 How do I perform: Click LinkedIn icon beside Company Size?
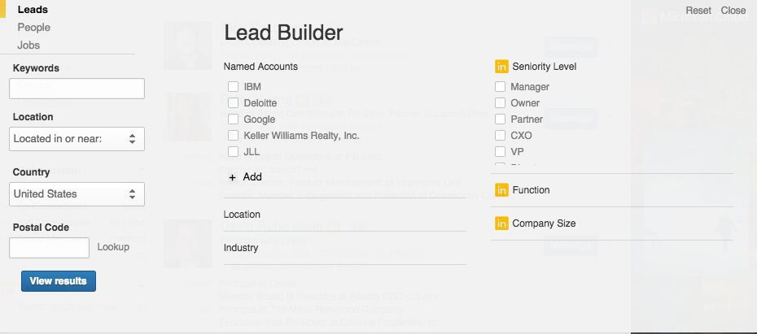pos(501,223)
